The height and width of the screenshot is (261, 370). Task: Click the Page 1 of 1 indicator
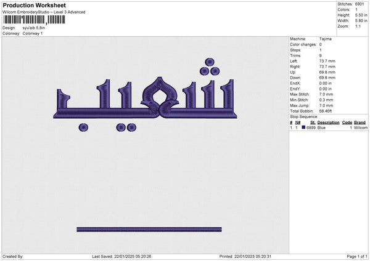click(x=357, y=257)
